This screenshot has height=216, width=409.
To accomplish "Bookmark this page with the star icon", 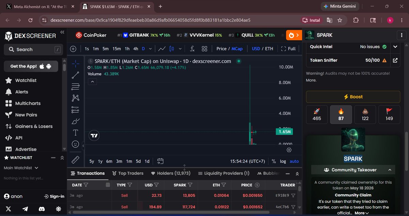I will coord(340,20).
